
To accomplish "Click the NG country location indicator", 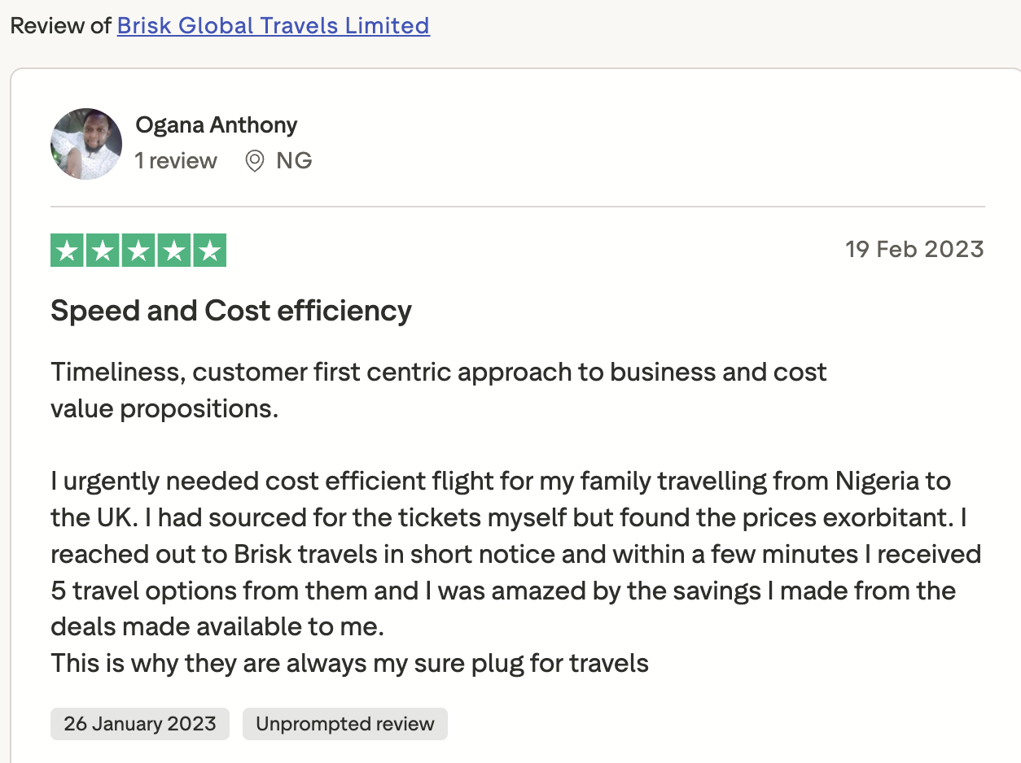I will (295, 160).
